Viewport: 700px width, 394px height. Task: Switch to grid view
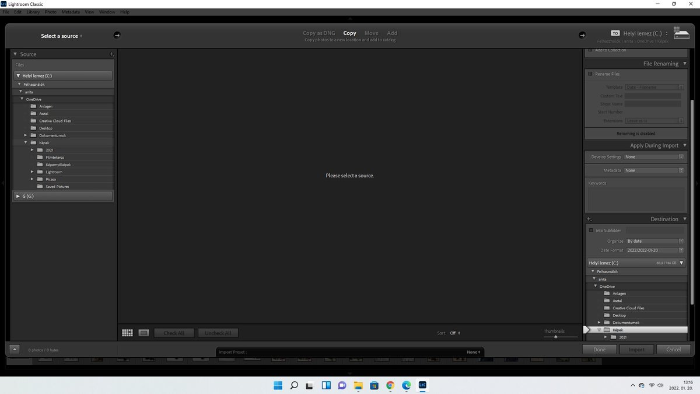click(127, 333)
